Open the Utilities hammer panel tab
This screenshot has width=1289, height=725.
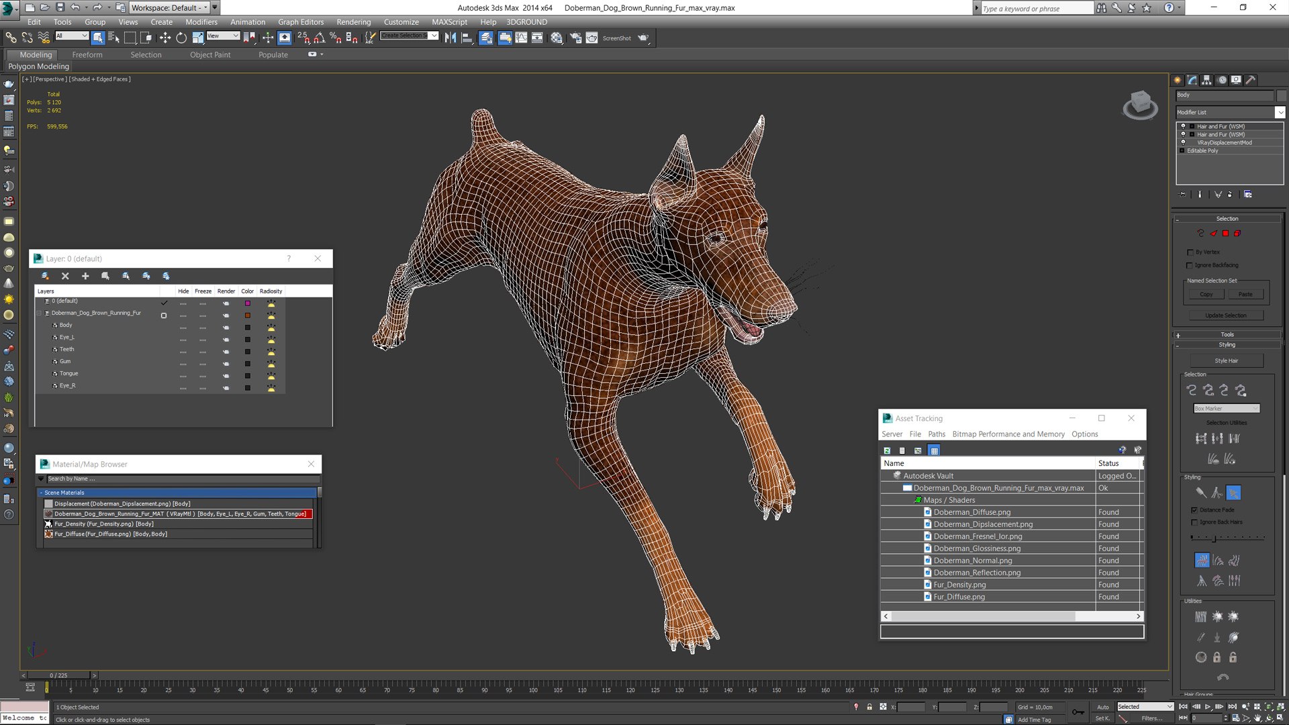click(x=1251, y=80)
